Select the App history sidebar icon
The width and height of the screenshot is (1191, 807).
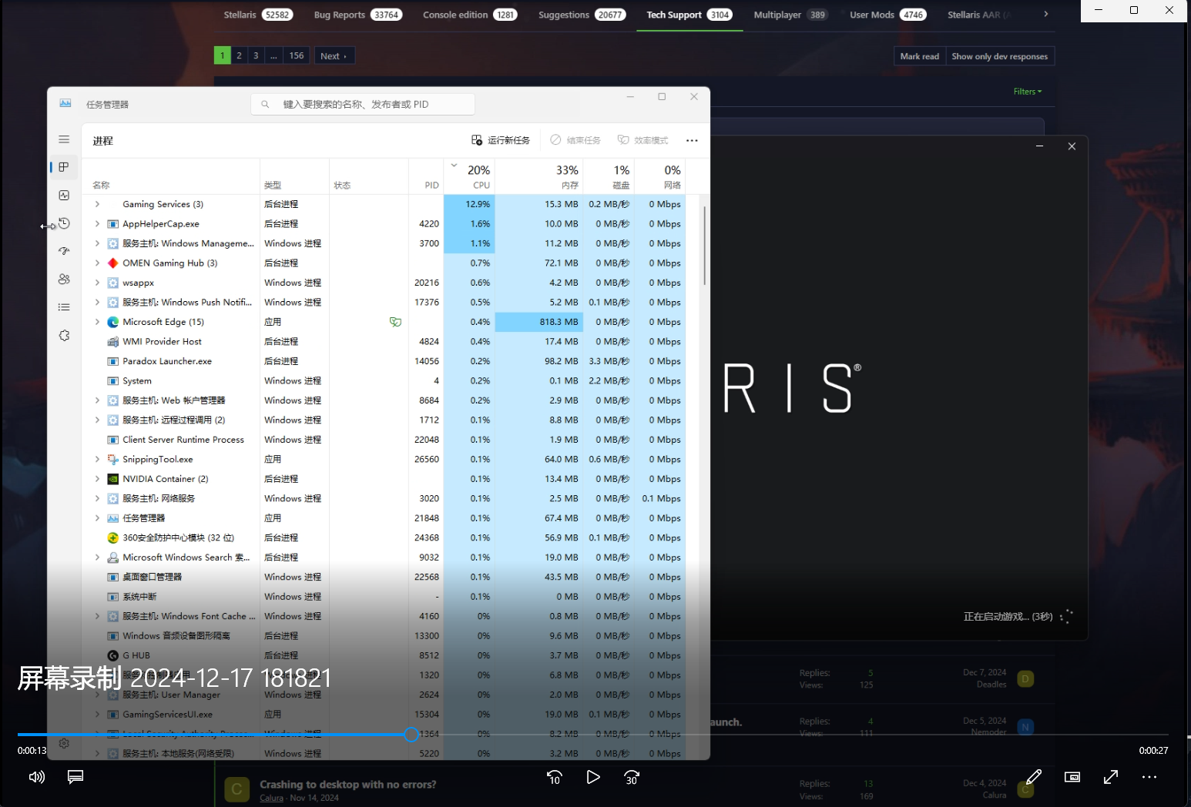click(x=64, y=223)
